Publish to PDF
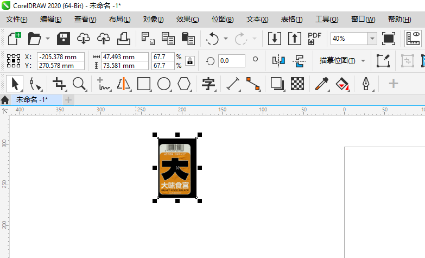425x258 pixels. pos(314,39)
